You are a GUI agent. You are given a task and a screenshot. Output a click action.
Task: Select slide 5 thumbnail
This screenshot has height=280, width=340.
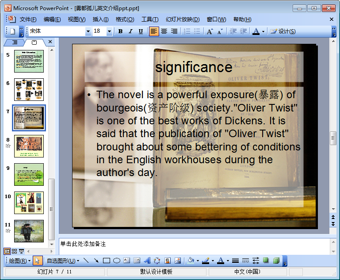29,61
